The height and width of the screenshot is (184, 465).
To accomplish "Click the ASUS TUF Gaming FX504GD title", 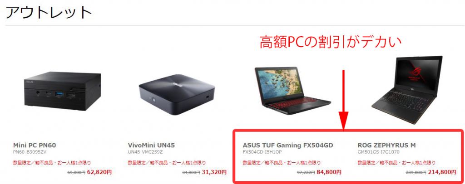I will tap(287, 145).
